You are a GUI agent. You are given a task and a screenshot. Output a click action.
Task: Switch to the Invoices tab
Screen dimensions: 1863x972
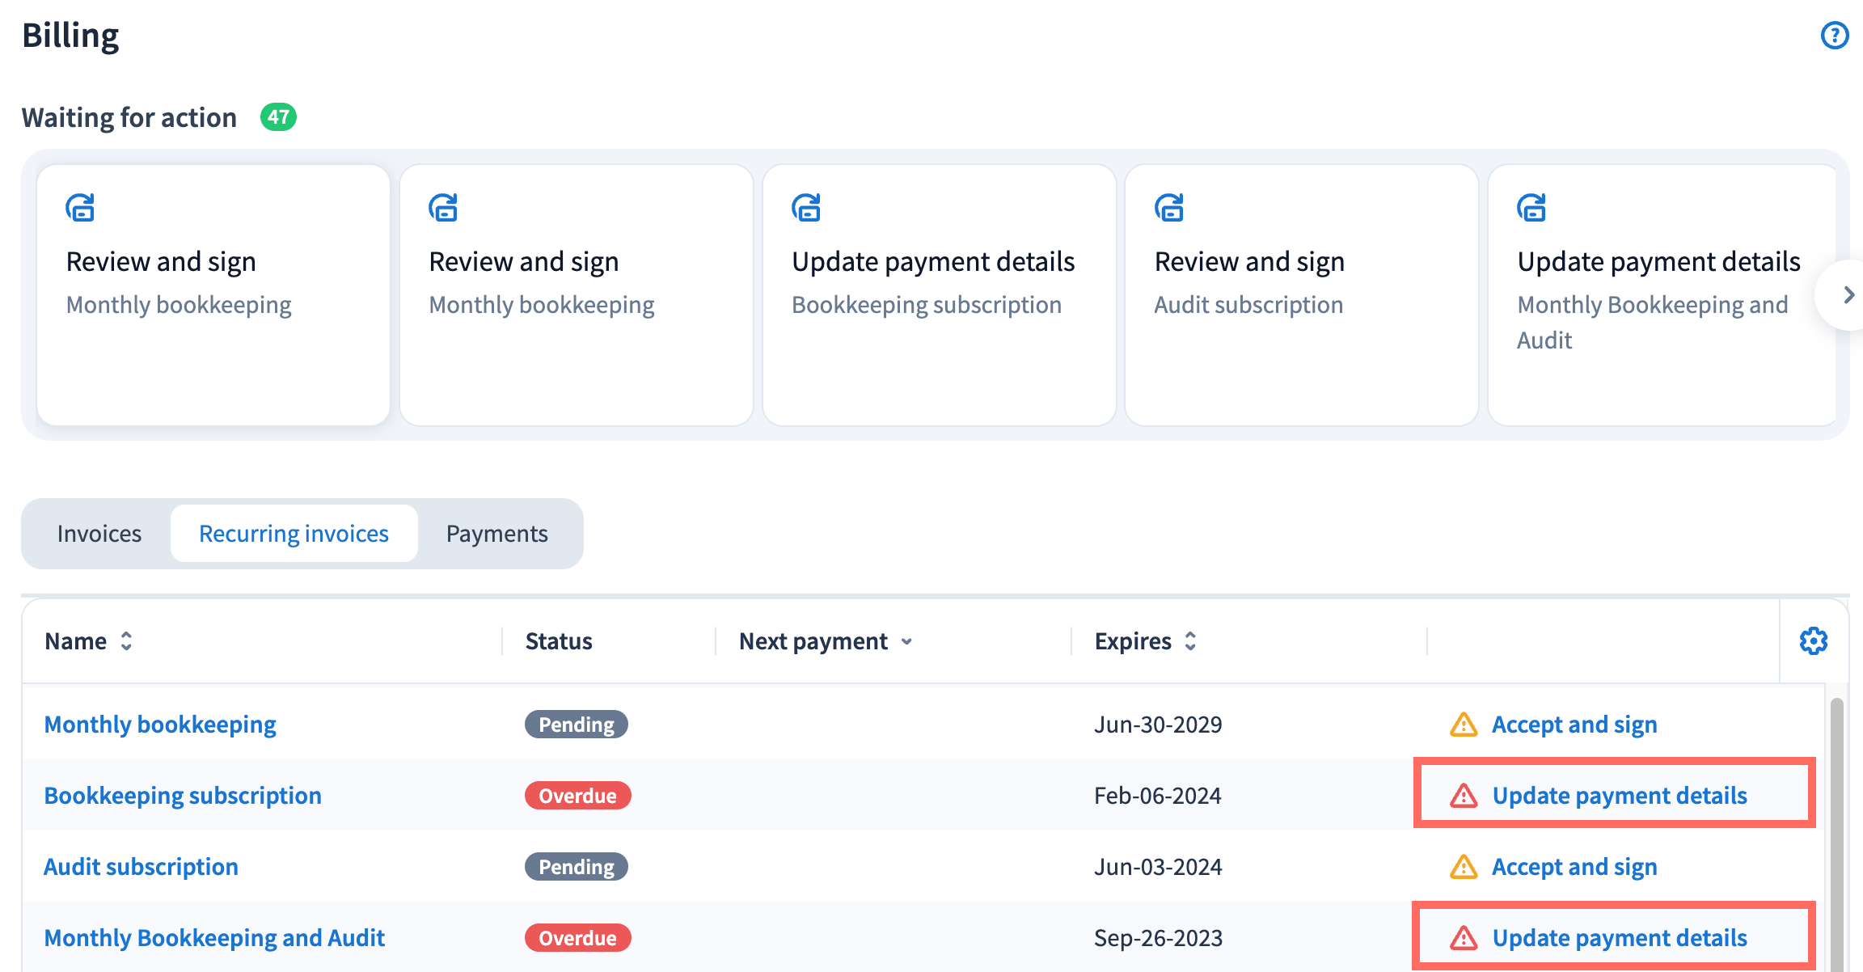[99, 534]
